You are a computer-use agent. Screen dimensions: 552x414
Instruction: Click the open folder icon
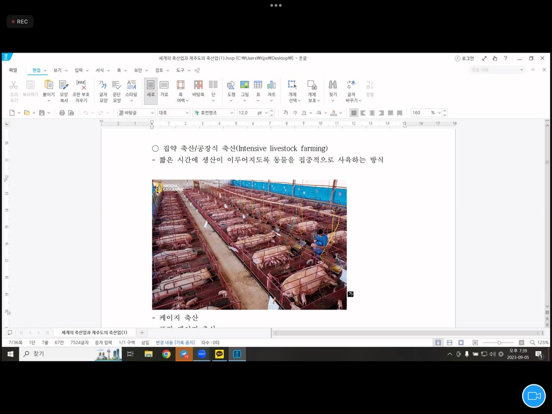(27, 113)
